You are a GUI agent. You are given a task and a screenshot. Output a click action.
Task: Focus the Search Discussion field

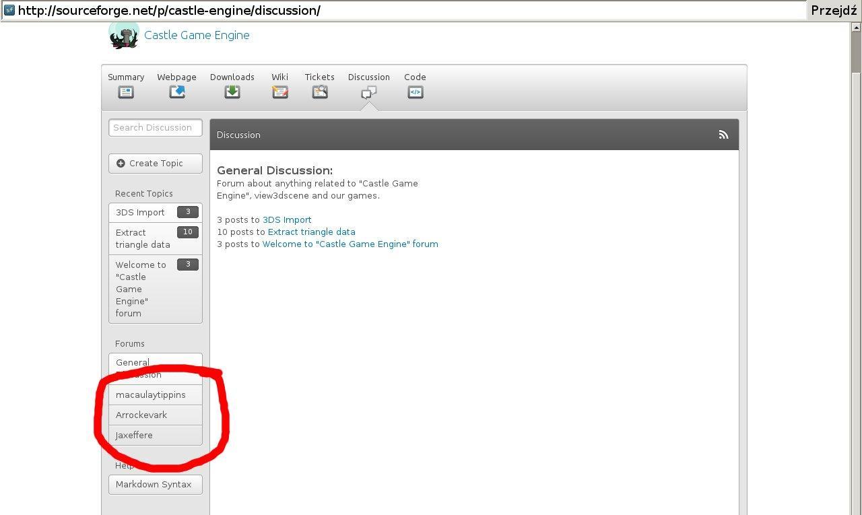click(156, 128)
